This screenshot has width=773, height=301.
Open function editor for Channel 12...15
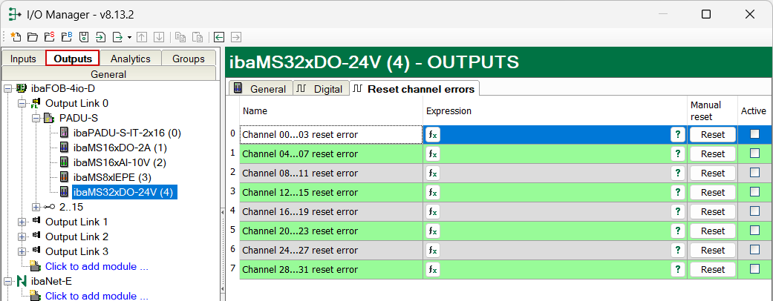[433, 192]
